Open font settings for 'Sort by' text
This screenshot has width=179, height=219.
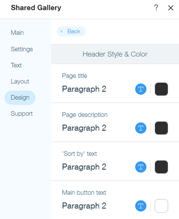pos(141,167)
